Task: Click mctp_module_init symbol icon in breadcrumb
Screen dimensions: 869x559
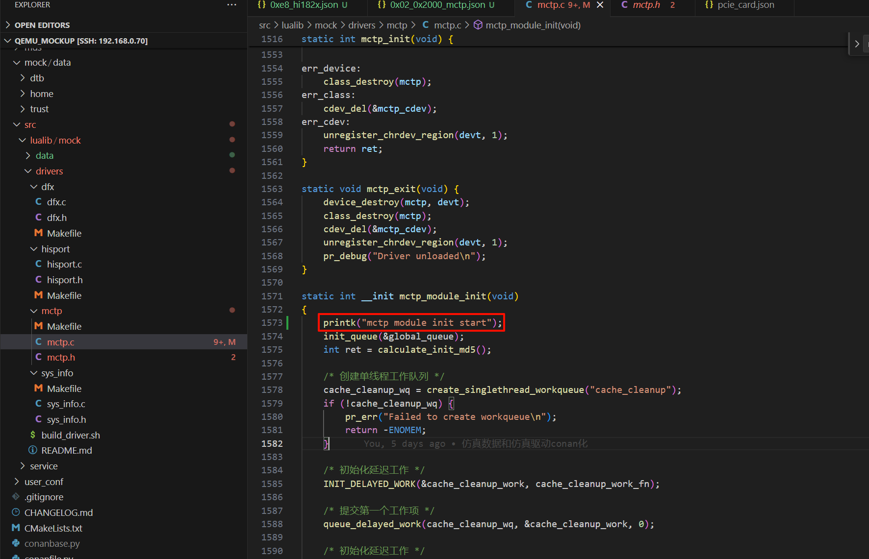Action: pos(478,25)
